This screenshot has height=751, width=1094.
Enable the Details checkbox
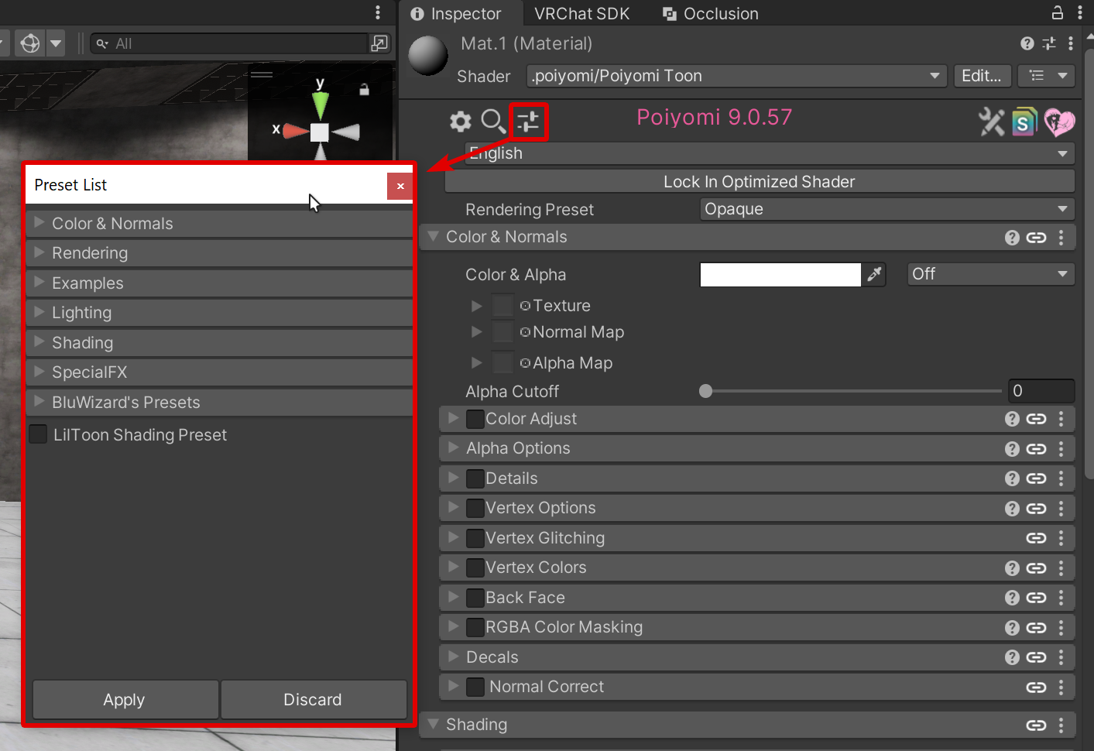(x=475, y=478)
